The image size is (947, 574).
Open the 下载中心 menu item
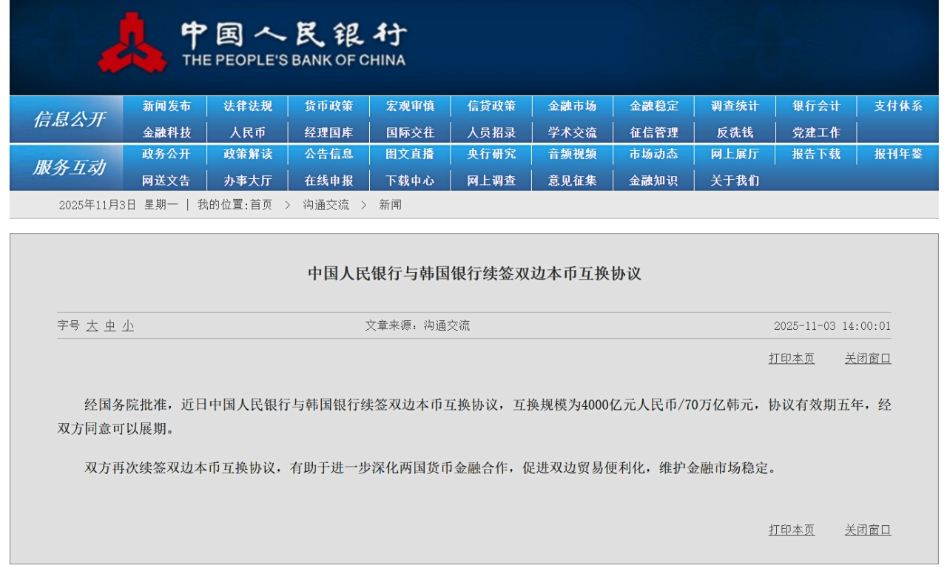click(410, 180)
